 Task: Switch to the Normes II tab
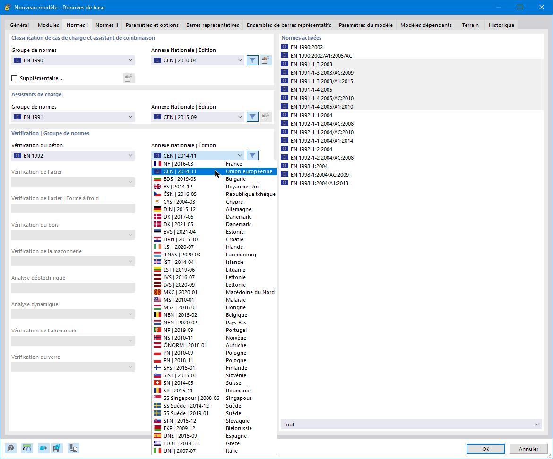click(x=107, y=25)
